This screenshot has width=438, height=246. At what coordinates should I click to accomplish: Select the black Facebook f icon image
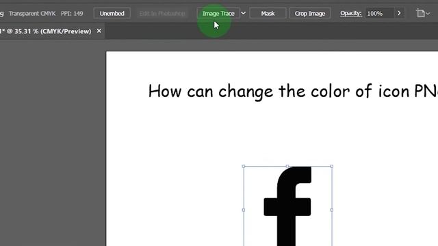tap(287, 206)
